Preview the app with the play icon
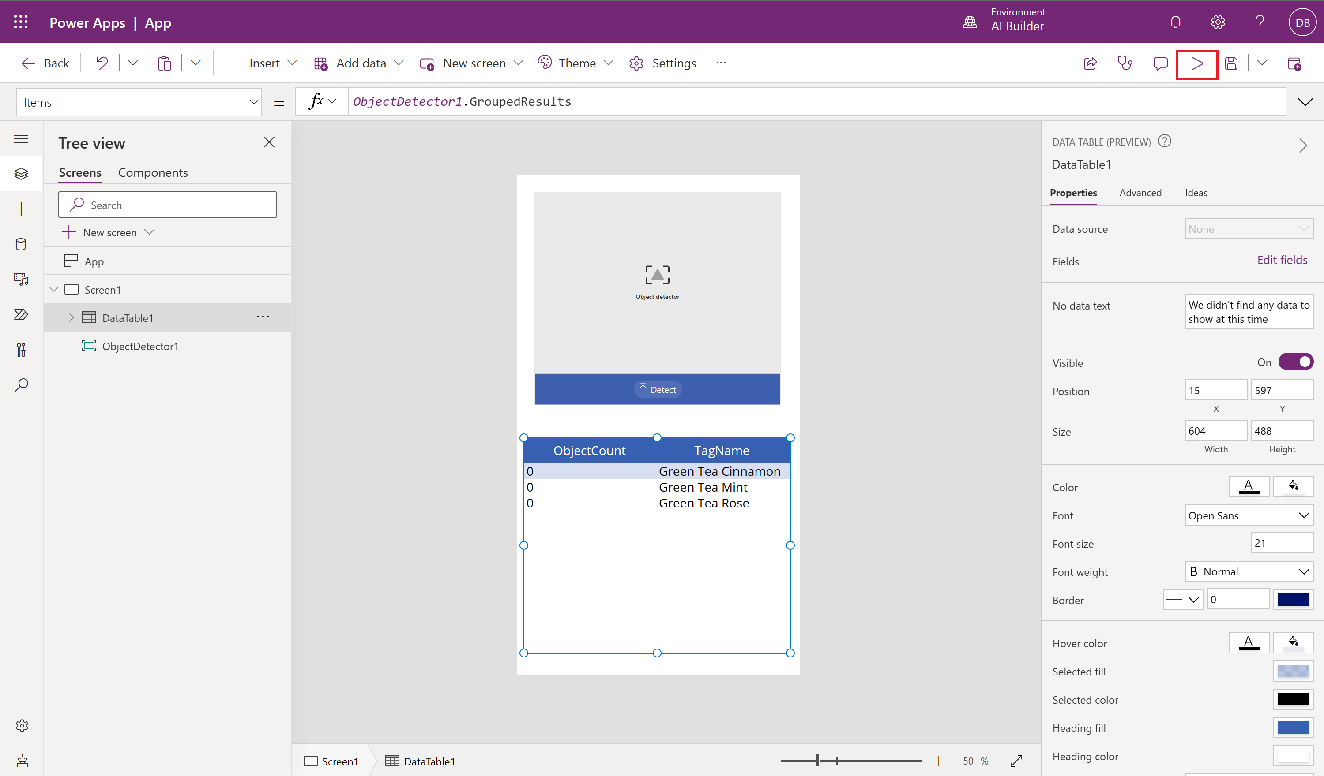Screen dimensions: 1324x776 (x=1197, y=63)
